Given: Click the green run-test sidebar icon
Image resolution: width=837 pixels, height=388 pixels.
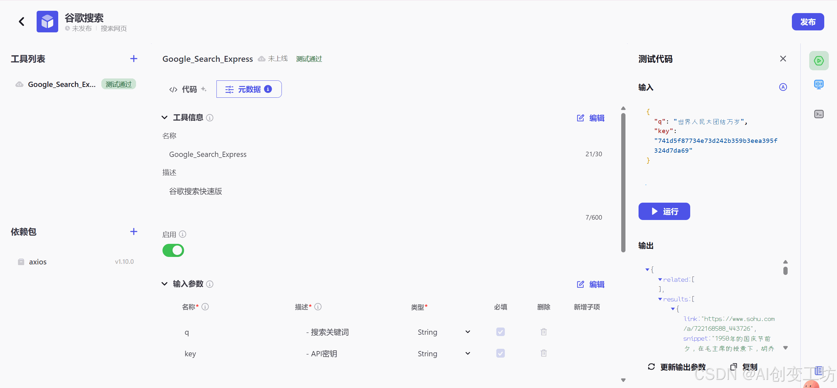Looking at the screenshot, I should [x=819, y=60].
